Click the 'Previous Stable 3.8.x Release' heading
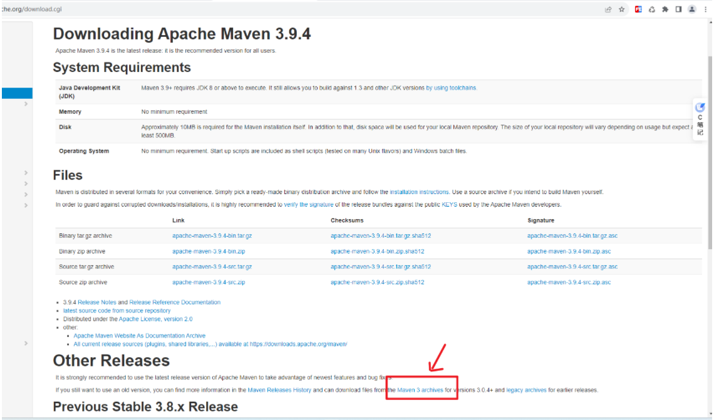The image size is (714, 420). pos(145,407)
